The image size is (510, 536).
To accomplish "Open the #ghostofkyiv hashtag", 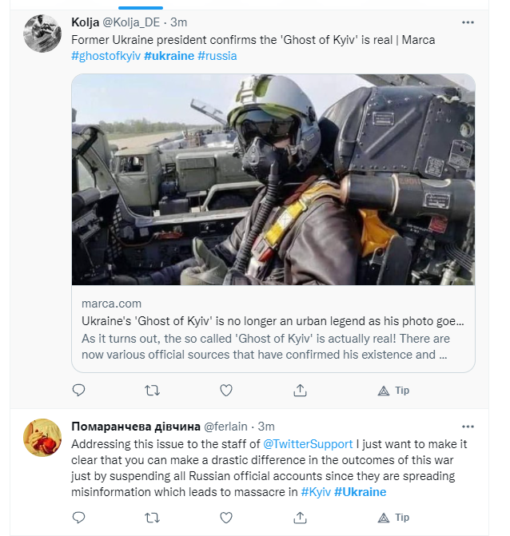I will [106, 56].
